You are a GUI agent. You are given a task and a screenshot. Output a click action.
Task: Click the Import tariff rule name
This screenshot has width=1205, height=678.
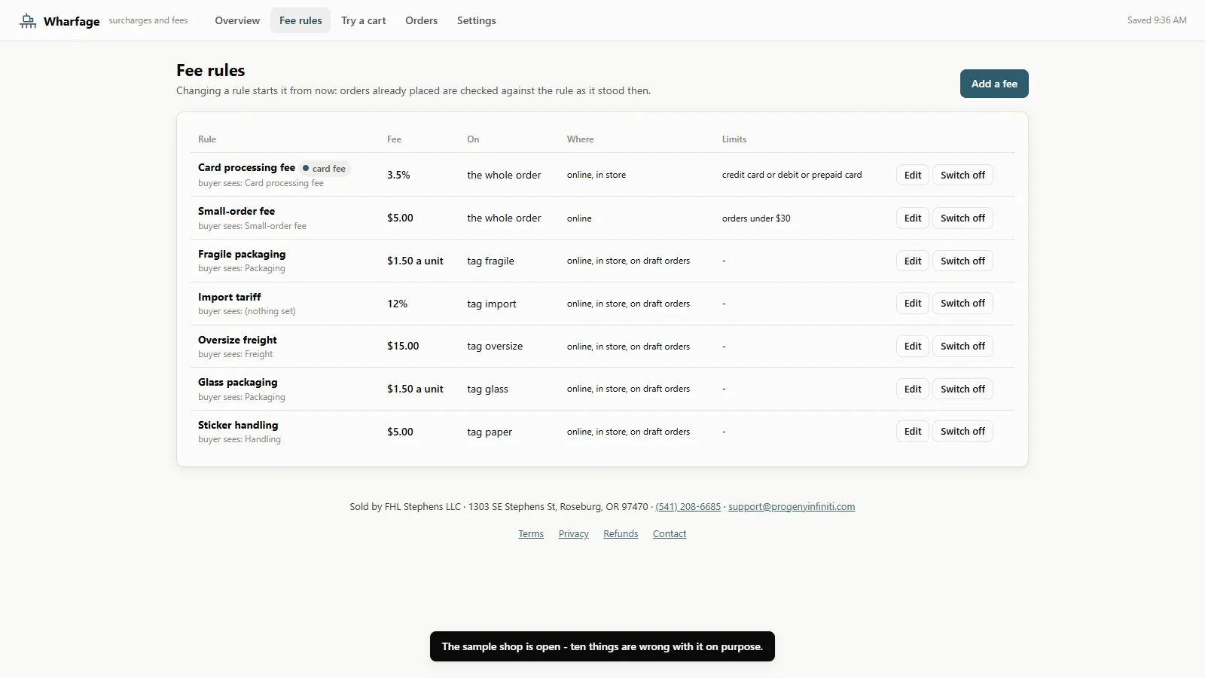pyautogui.click(x=230, y=297)
